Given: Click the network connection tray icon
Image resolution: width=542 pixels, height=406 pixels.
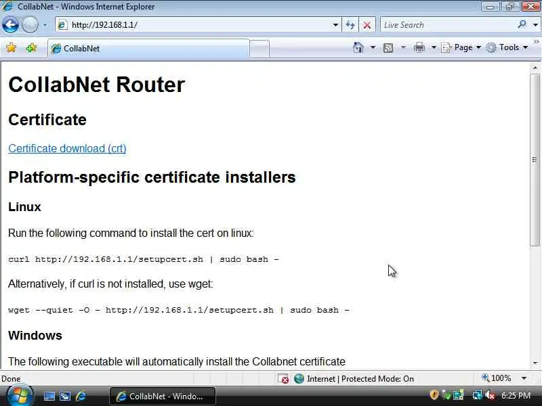Looking at the screenshot, I should [x=478, y=394].
